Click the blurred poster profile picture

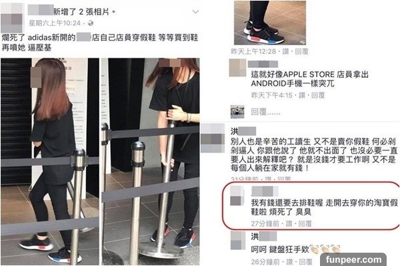pyautogui.click(x=12, y=19)
